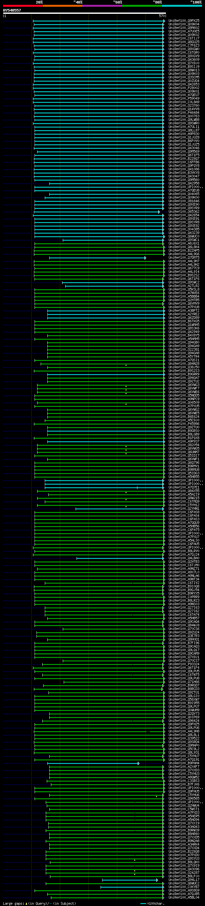The width and height of the screenshot is (205, 906).
Task: Select hit label UniRef100_Q6UNM7
Action: (184, 452)
